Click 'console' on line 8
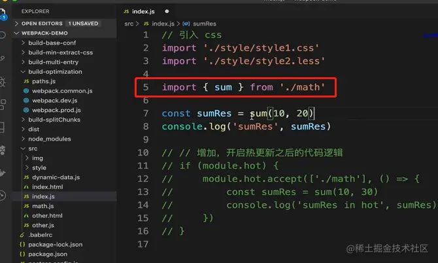The width and height of the screenshot is (438, 263). (182, 127)
